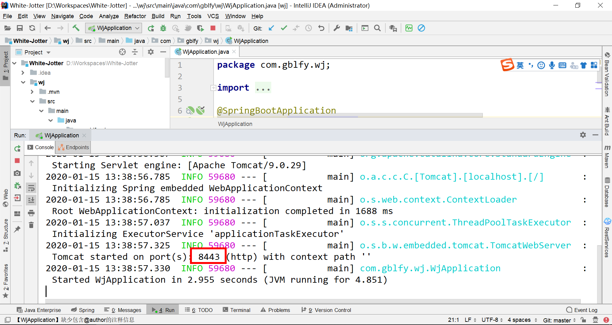Click the Clear All trash icon
612x325 pixels.
[x=31, y=225]
